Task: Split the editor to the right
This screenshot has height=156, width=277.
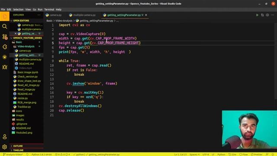Action: pos(267,15)
